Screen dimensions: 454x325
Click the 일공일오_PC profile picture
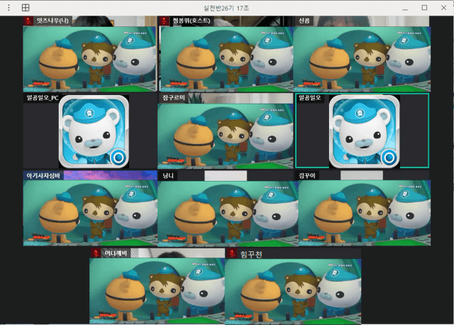pyautogui.click(x=94, y=131)
